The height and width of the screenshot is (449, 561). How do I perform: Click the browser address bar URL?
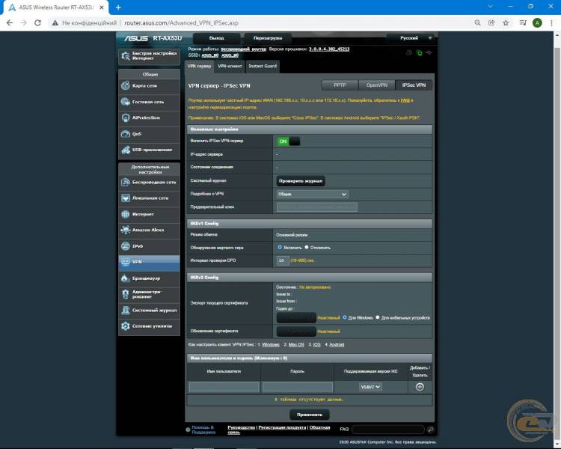182,23
